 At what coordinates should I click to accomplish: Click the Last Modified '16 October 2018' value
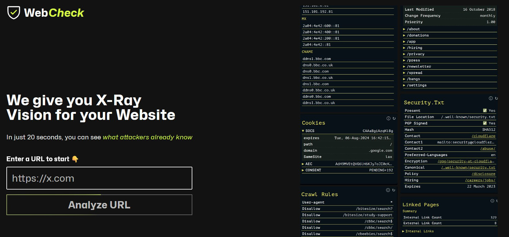coord(479,9)
